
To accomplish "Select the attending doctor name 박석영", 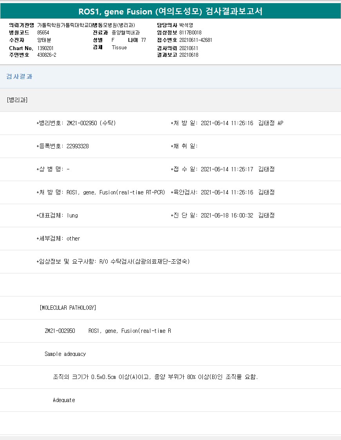I will click(186, 25).
